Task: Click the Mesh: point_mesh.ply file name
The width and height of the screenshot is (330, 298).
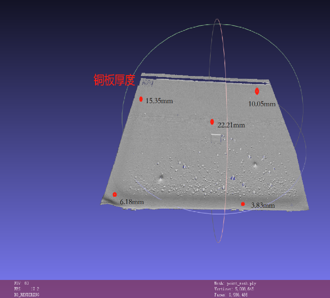Action: [x=235, y=283]
